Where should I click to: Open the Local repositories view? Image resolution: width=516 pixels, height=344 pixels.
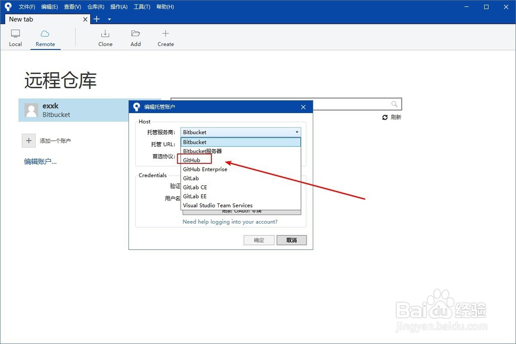pyautogui.click(x=15, y=38)
